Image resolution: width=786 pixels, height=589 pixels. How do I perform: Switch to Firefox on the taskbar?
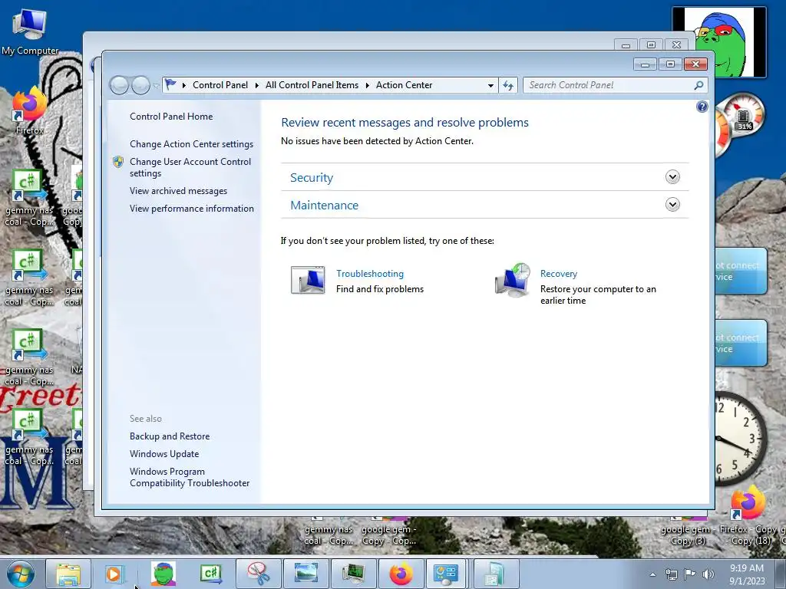click(401, 574)
